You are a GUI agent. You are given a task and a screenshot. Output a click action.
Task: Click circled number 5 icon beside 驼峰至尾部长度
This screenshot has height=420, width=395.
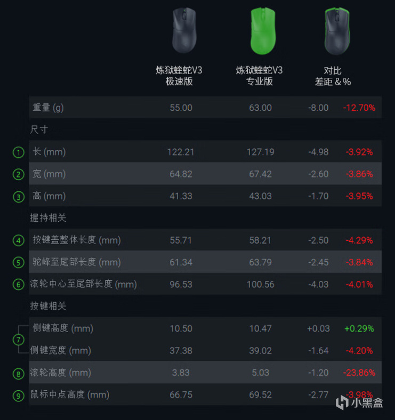click(19, 262)
